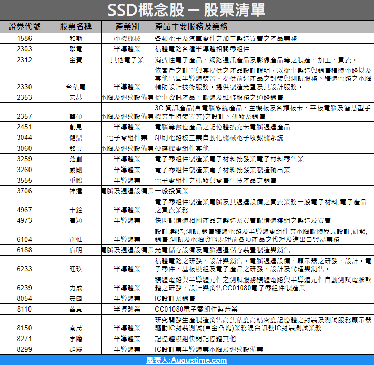Image resolution: width=374 pixels, height=365 pixels.
Task: Select the 證券代號 column header
Action: [24, 26]
